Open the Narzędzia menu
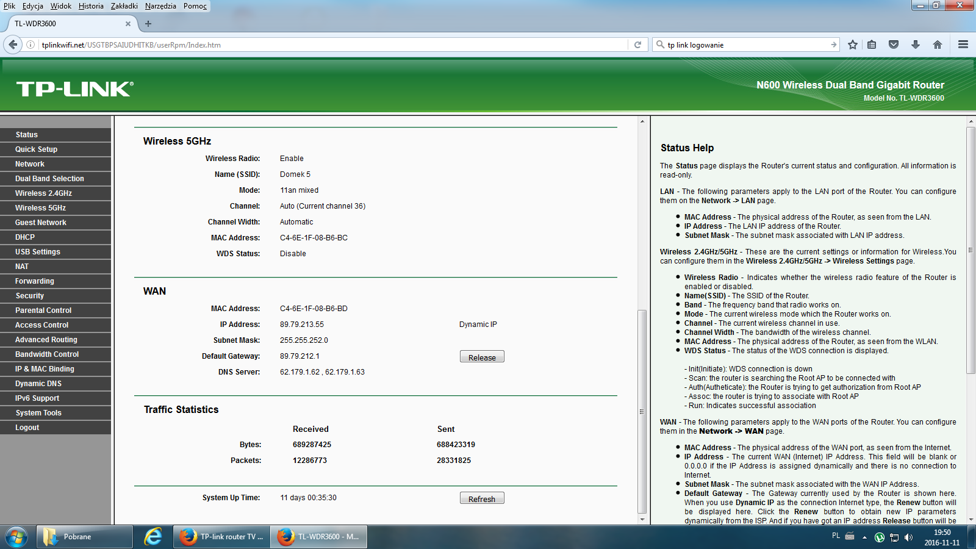The width and height of the screenshot is (976, 549). [160, 6]
